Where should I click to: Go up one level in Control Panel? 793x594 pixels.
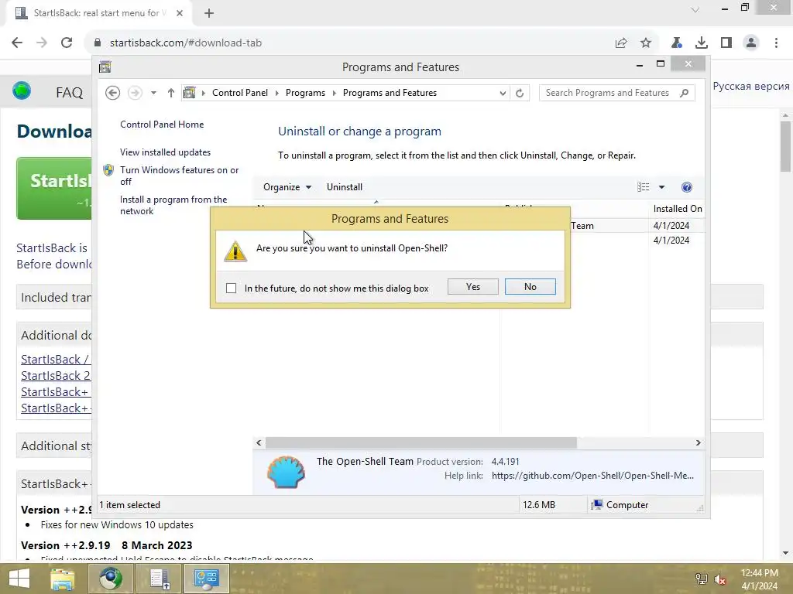(x=171, y=93)
